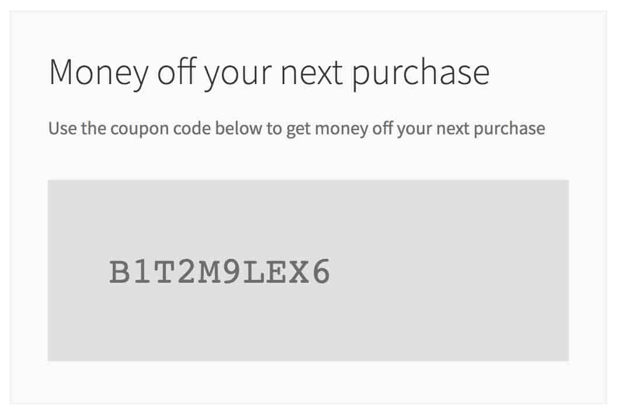Click the 'Money off your next purchase' heading
619x416 pixels.
269,72
